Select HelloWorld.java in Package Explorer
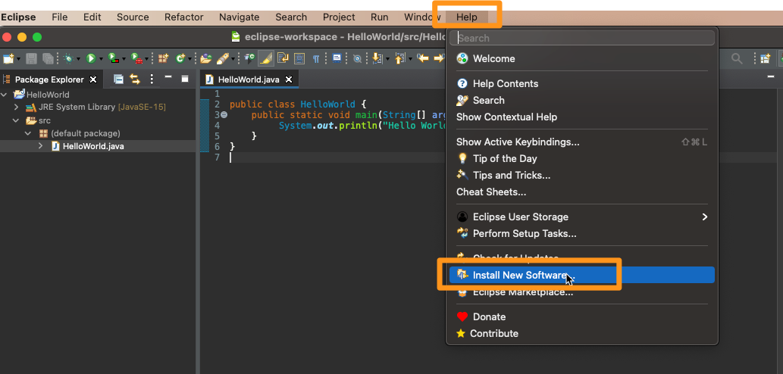Image resolution: width=783 pixels, height=374 pixels. (93, 146)
